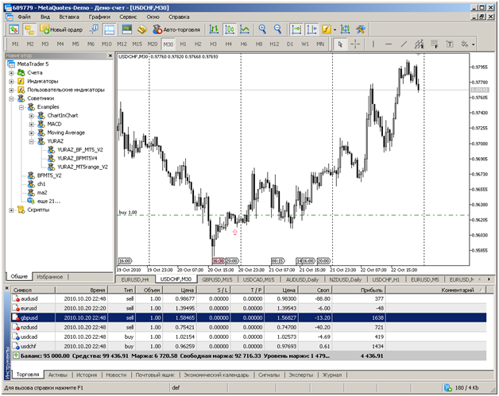Switch chart to Japanese candlesticks
499x396 pixels.
tap(230, 29)
